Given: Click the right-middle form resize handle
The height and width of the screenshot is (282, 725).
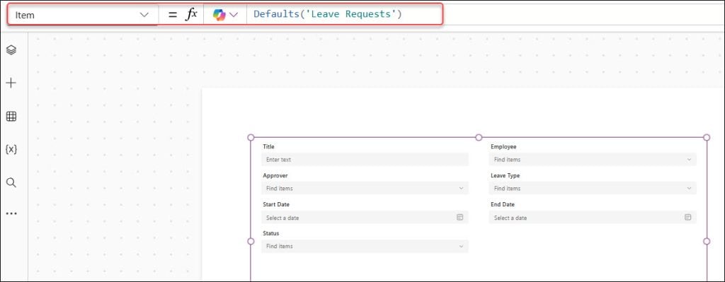Looking at the screenshot, I should point(707,242).
